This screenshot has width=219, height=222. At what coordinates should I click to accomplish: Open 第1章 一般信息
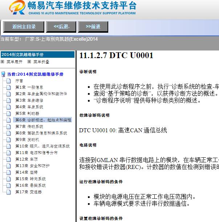point(29,87)
